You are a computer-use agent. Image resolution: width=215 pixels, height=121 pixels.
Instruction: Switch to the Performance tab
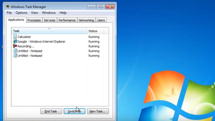click(x=67, y=20)
